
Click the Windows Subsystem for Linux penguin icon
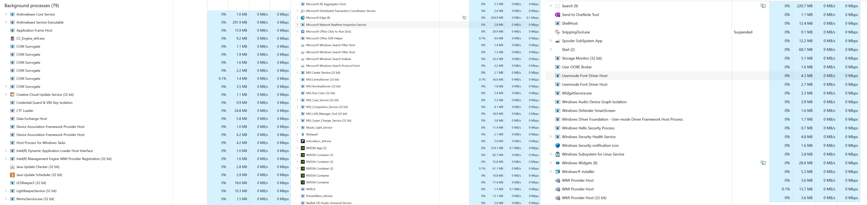click(x=558, y=154)
